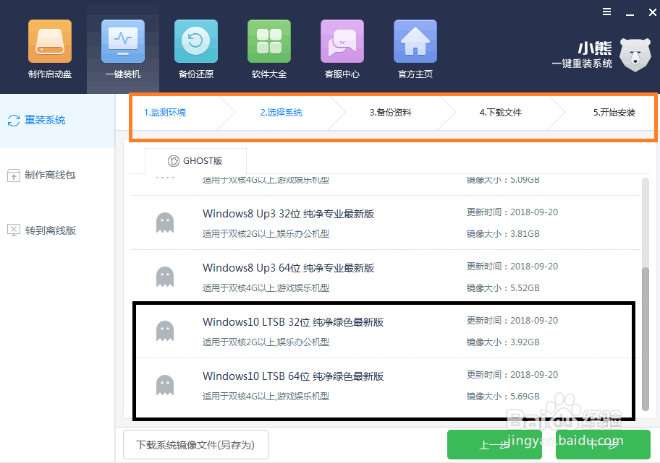Click the 镜像大小：5.69GB text

[503, 397]
